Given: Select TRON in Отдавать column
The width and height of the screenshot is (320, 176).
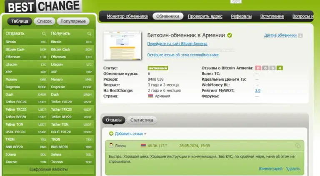Looking at the screenshot, I should [26, 139].
